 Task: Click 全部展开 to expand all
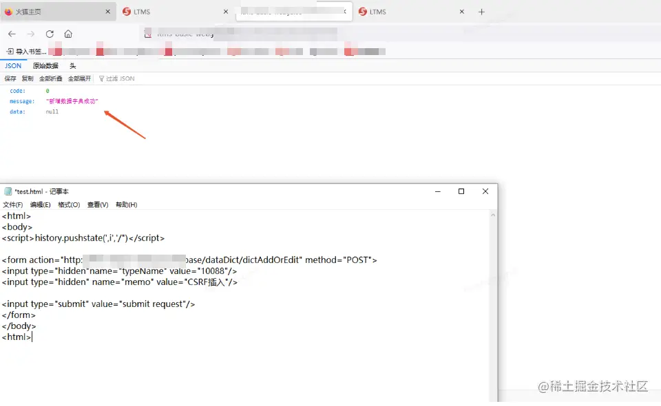click(79, 78)
